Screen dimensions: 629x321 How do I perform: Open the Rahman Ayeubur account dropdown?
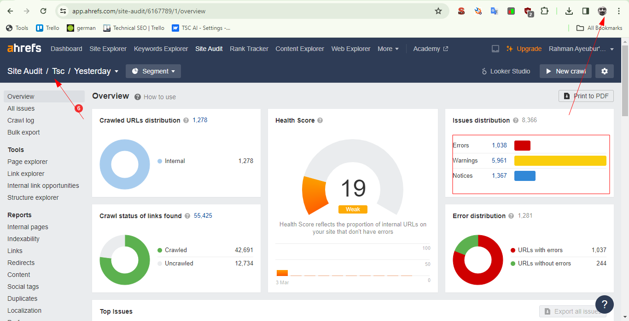click(x=582, y=49)
